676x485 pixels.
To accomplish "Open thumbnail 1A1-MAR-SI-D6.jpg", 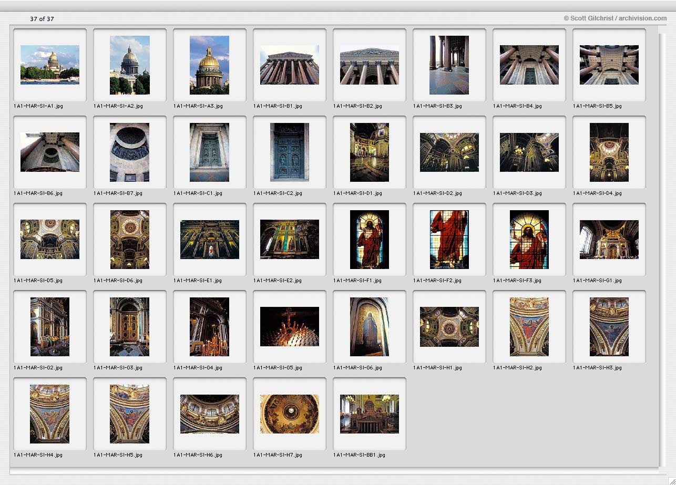I will click(130, 239).
